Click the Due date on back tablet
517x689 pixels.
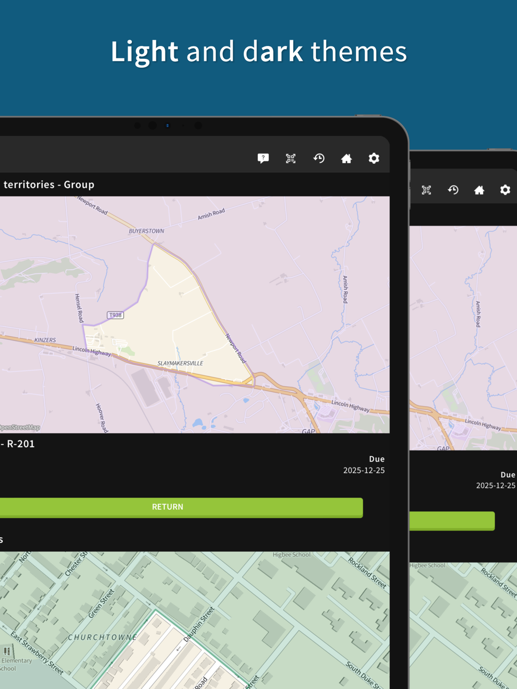pyautogui.click(x=496, y=486)
